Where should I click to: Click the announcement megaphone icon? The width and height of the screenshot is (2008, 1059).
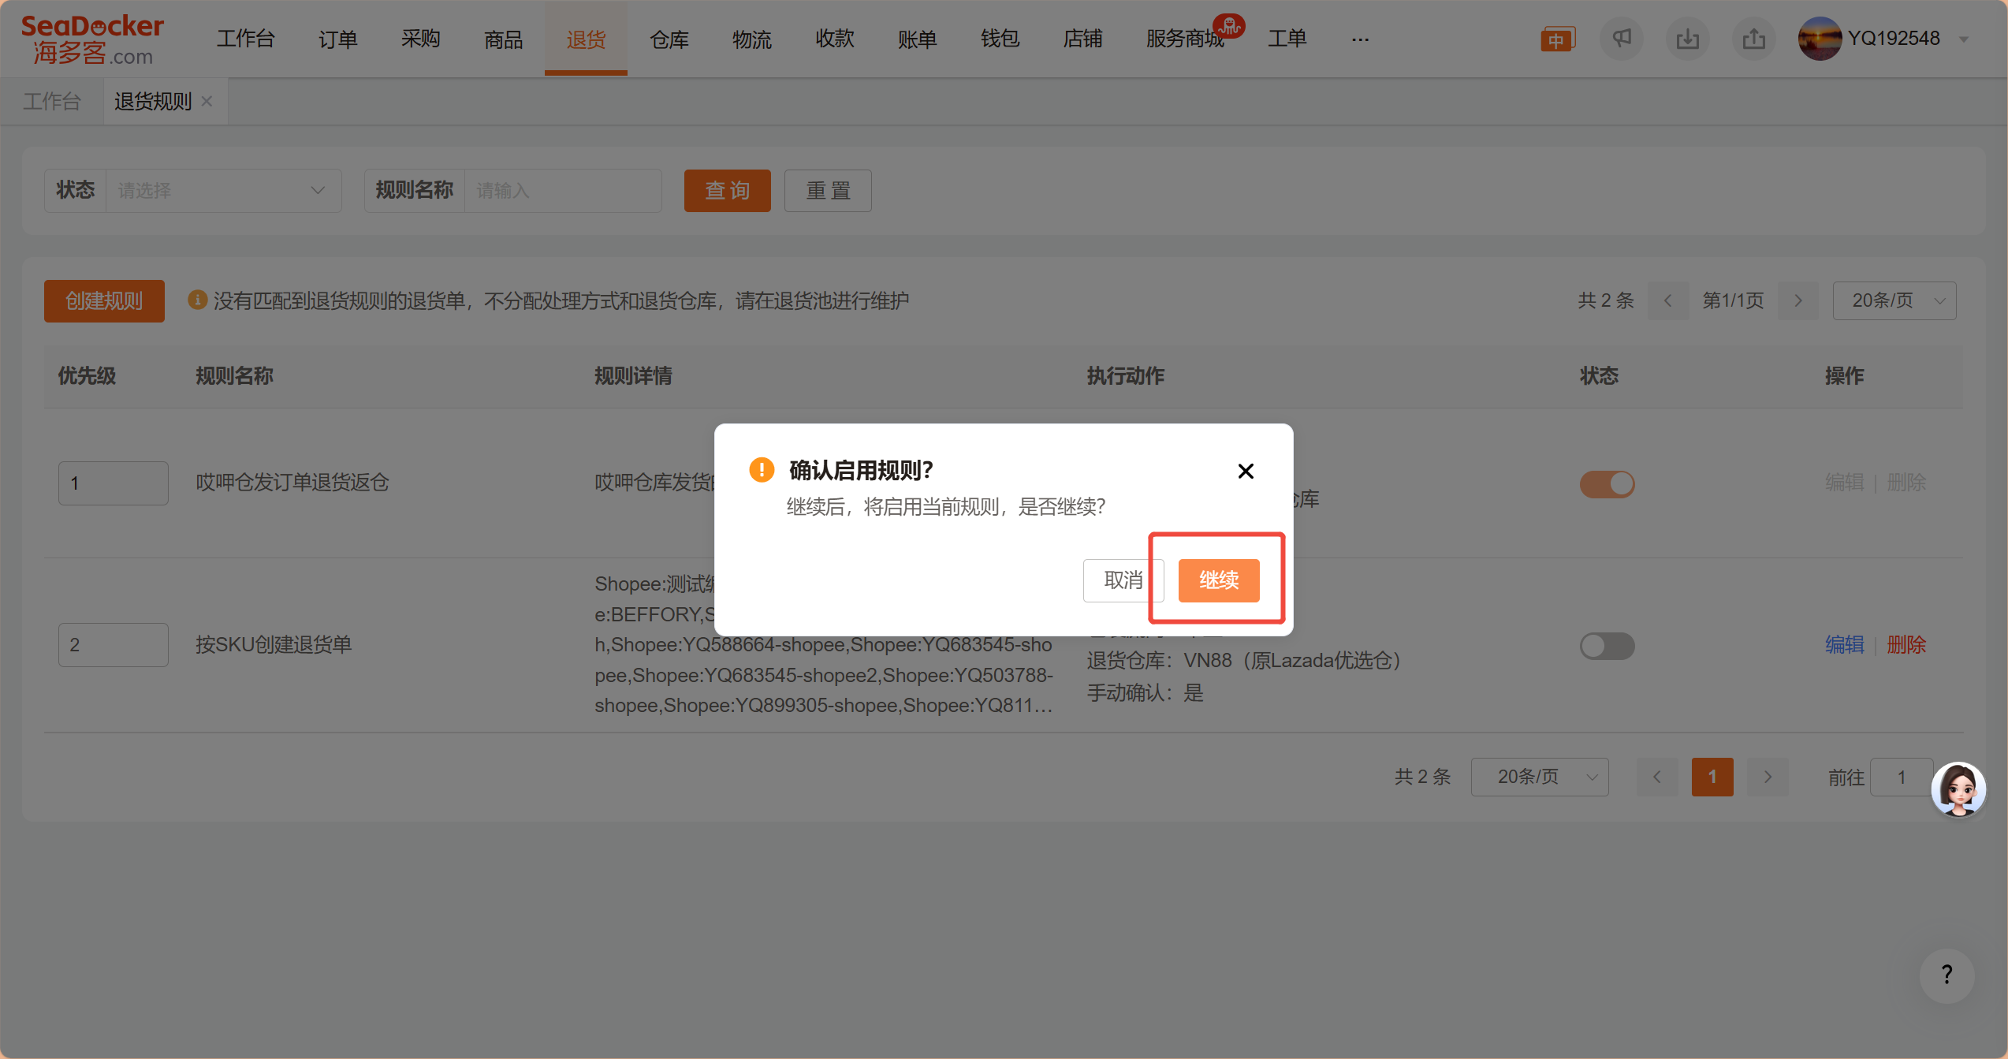1621,39
